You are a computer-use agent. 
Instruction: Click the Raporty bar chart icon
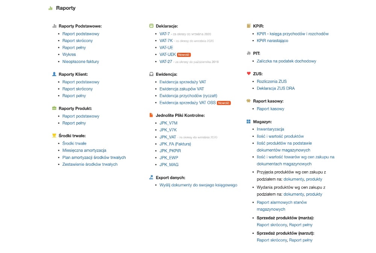50,8
